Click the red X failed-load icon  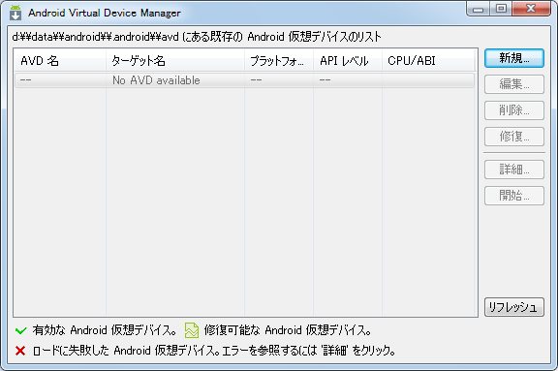pyautogui.click(x=20, y=351)
